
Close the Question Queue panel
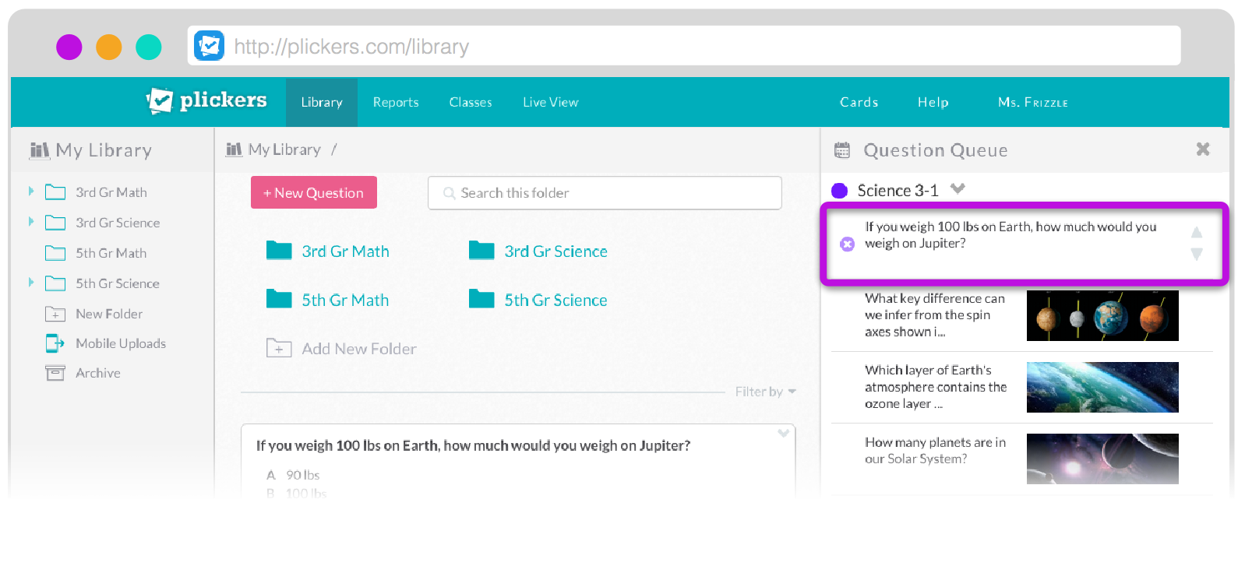point(1202,149)
